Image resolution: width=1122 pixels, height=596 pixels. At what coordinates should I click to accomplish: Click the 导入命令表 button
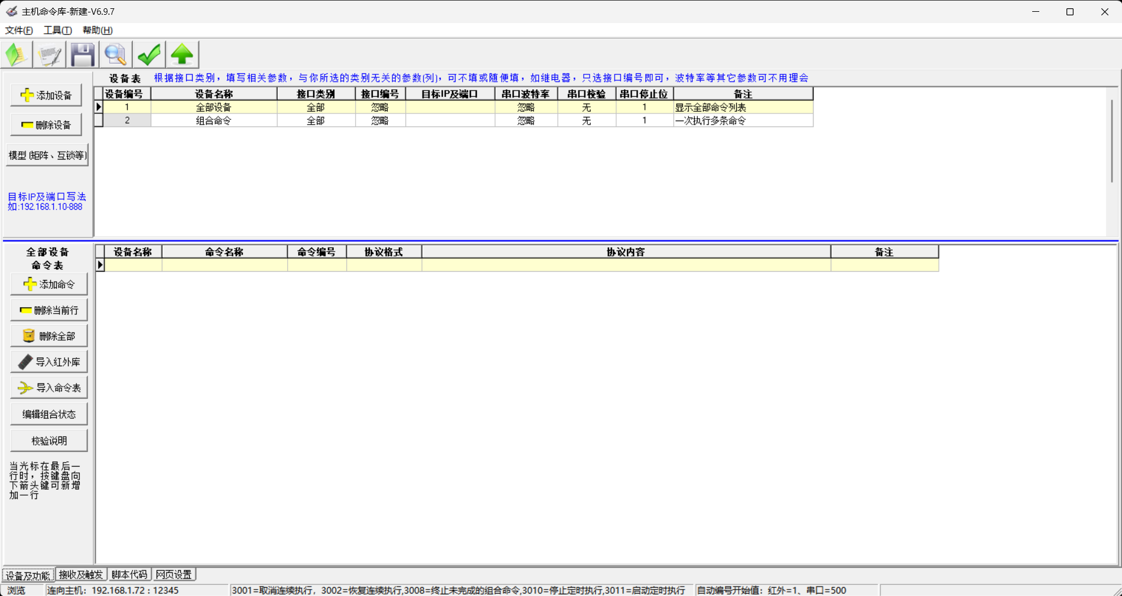49,388
